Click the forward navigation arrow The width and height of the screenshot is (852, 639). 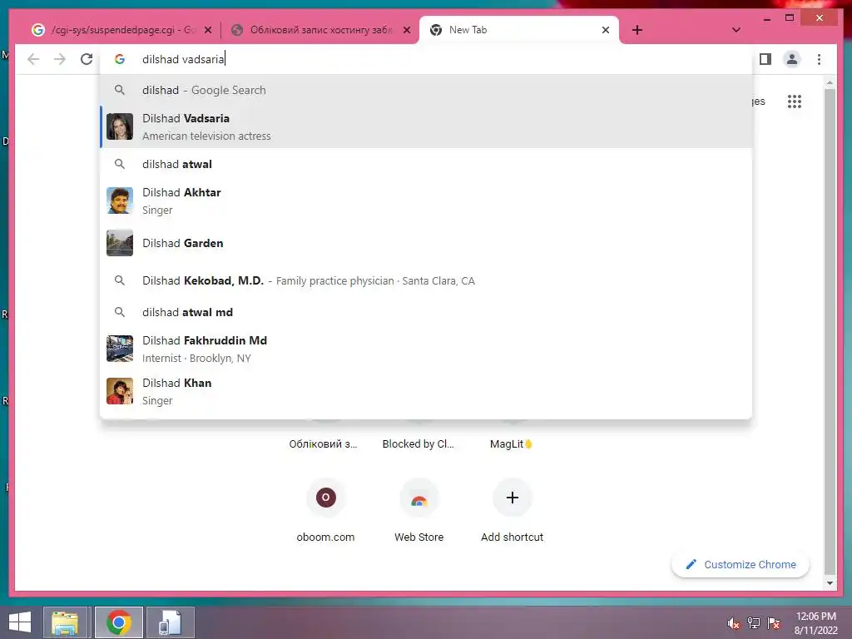pyautogui.click(x=60, y=59)
